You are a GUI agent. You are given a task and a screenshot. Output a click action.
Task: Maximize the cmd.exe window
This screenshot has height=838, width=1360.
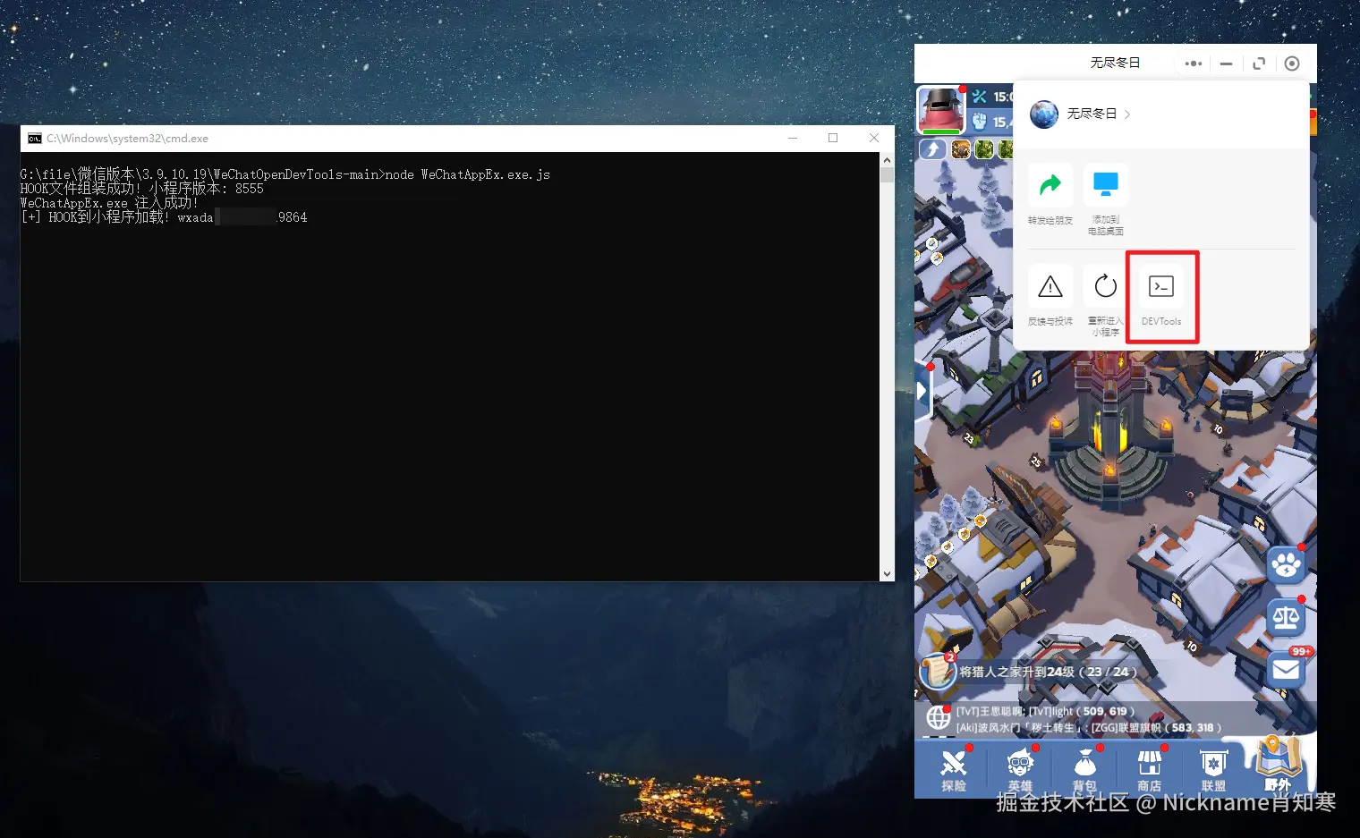833,138
